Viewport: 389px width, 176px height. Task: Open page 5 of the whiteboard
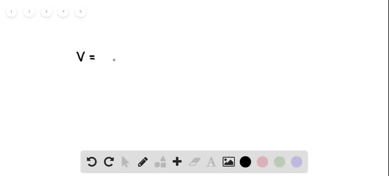[x=81, y=11]
